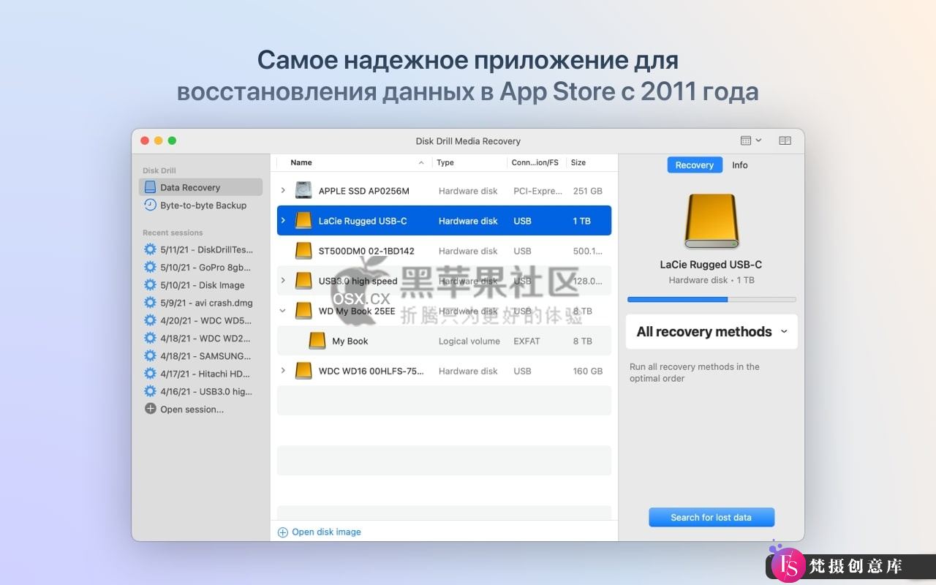Click the Search for lost data button

click(712, 517)
